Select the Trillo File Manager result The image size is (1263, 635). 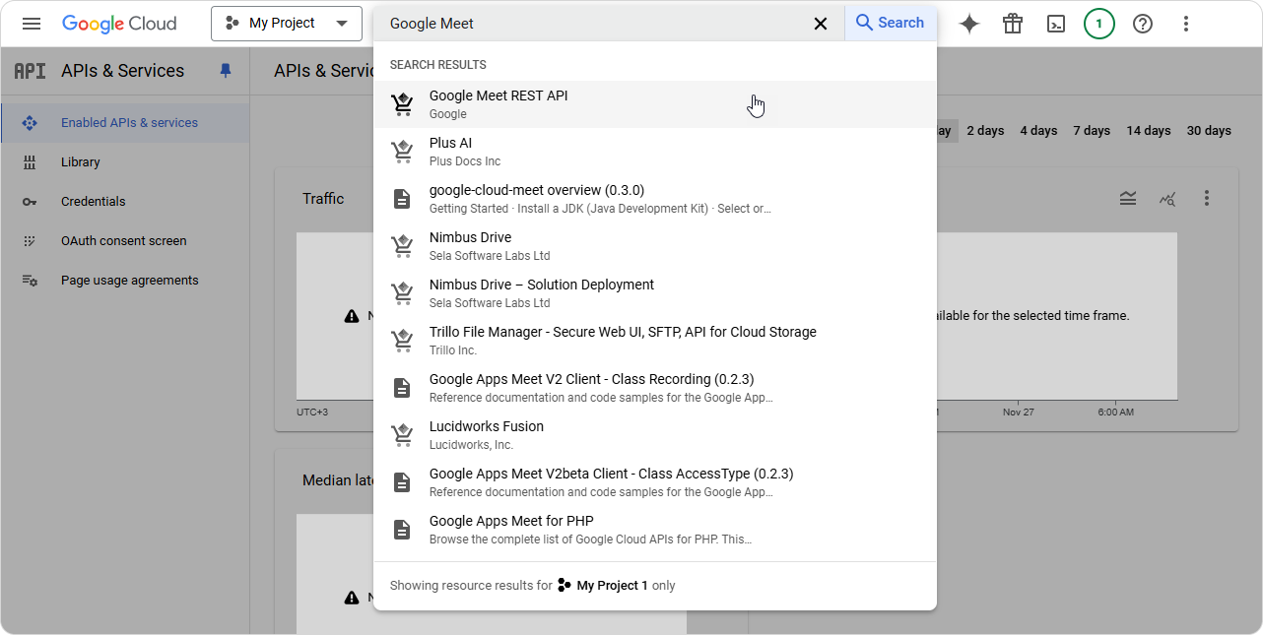click(655, 341)
